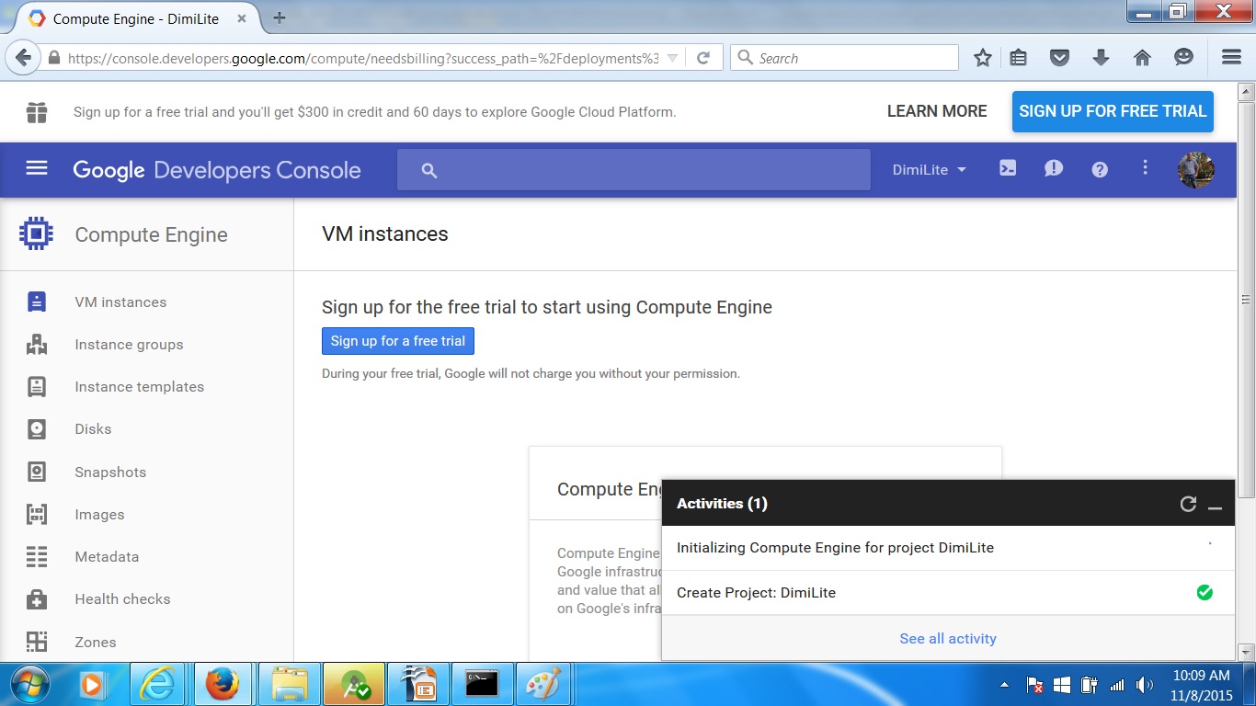
Task: Open the DimiLite project dropdown
Action: (930, 169)
